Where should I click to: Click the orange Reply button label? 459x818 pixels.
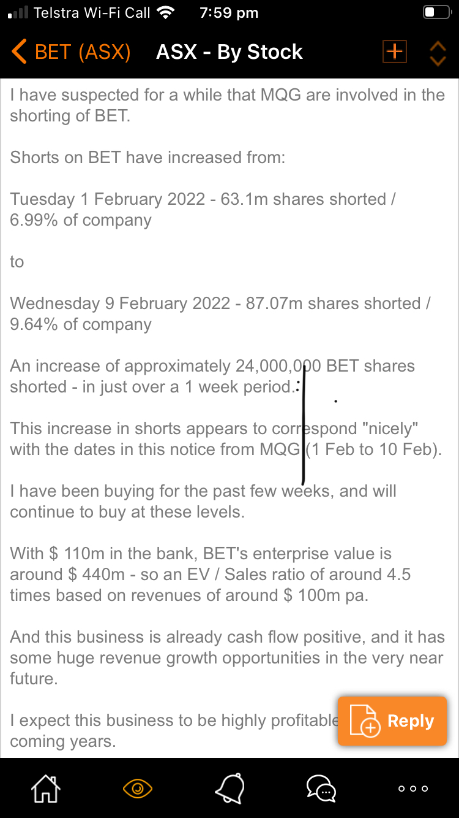(411, 721)
